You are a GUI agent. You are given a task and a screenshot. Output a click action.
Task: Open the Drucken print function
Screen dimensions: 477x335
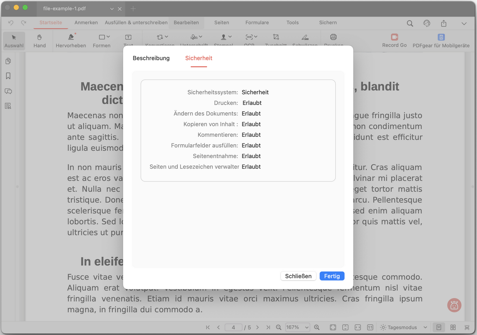[x=333, y=41]
